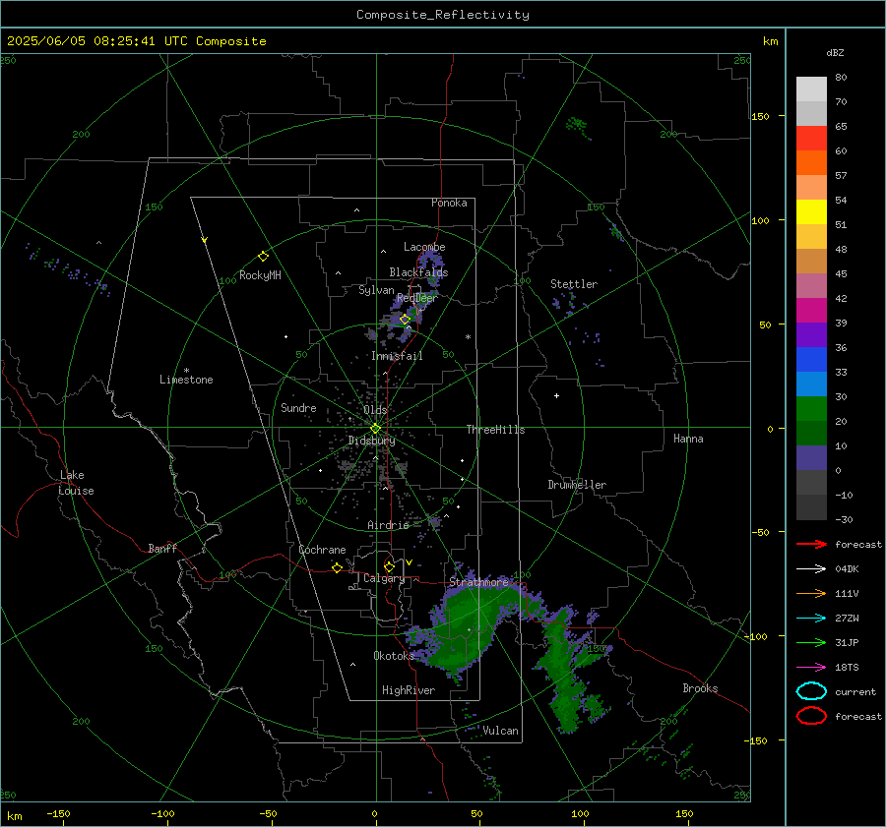Click the yellow diamond marker below Cochrane
The height and width of the screenshot is (827, 886).
[337, 567]
